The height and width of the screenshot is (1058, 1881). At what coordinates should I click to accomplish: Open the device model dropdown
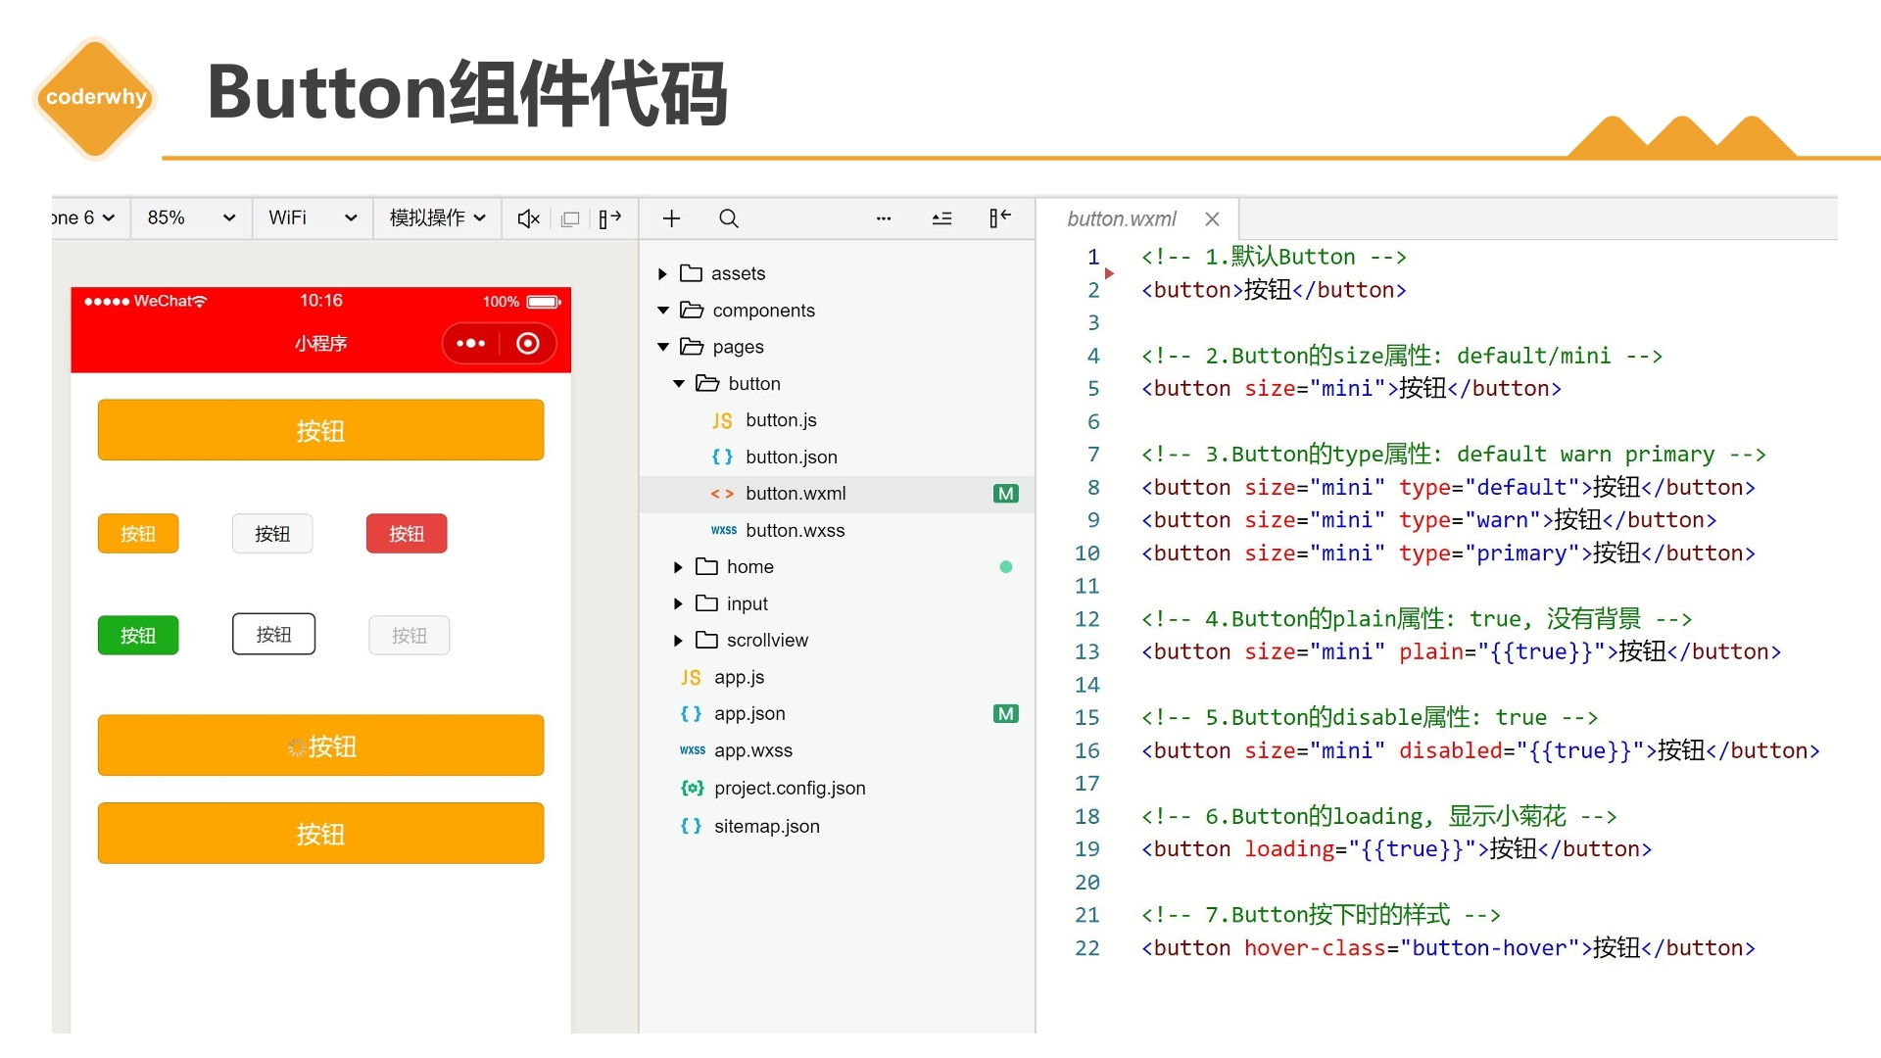pos(85,217)
